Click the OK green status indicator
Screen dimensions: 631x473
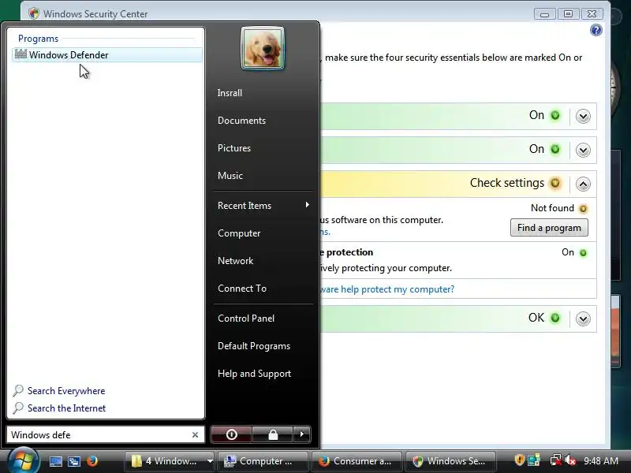555,318
